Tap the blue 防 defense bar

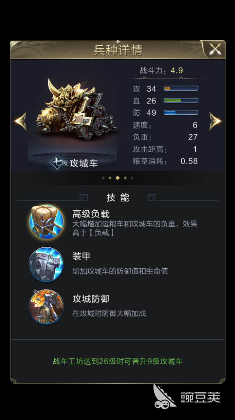click(181, 112)
